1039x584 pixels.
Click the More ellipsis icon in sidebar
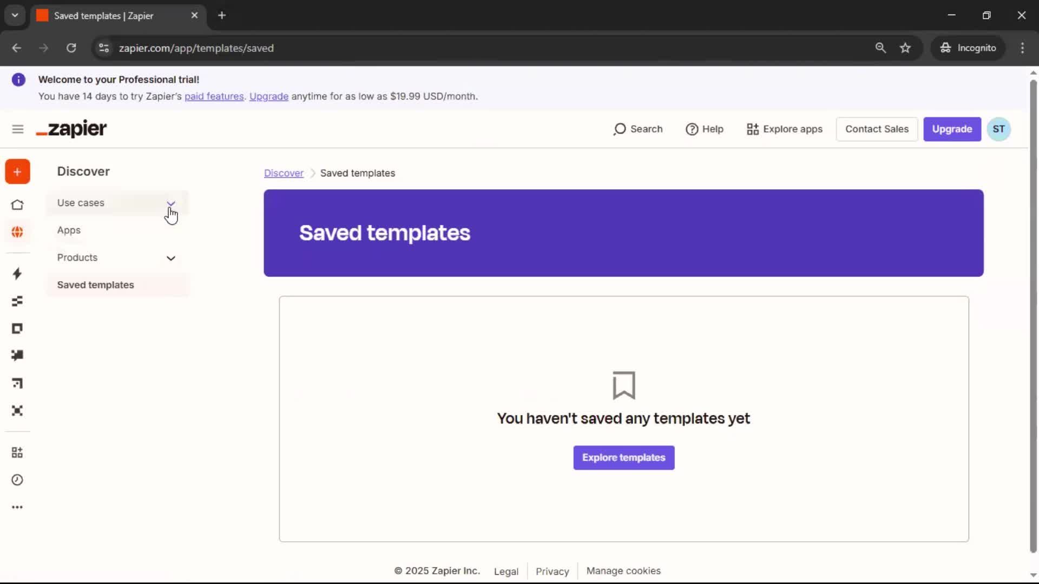click(x=17, y=507)
